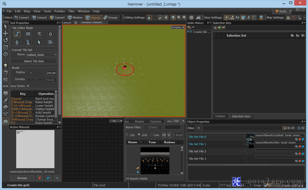Select the arrow selection tile mode icon

tap(39, 42)
